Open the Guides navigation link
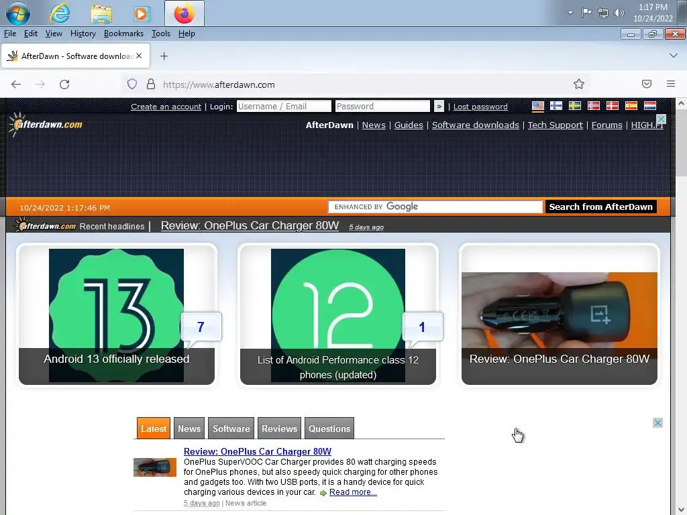 (x=409, y=125)
